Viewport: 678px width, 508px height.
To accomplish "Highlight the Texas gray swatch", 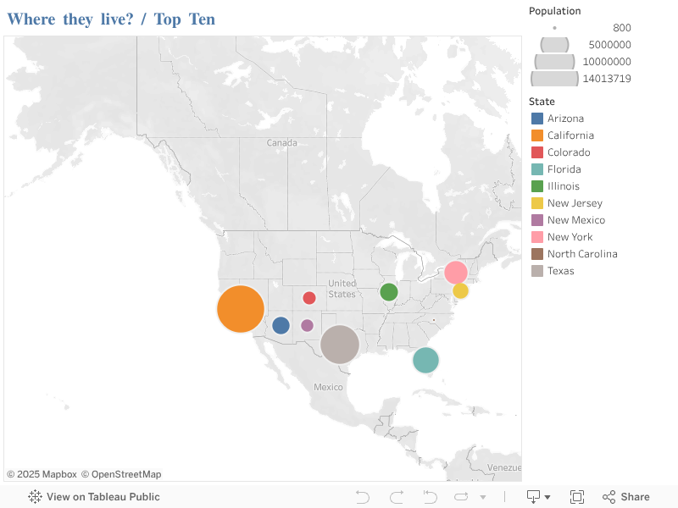I will (537, 271).
